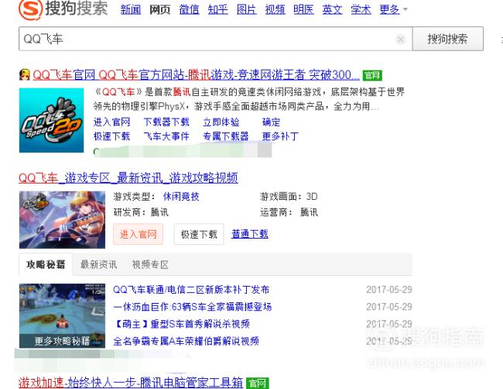Click the 极速下载 button in game zone

pyautogui.click(x=199, y=235)
